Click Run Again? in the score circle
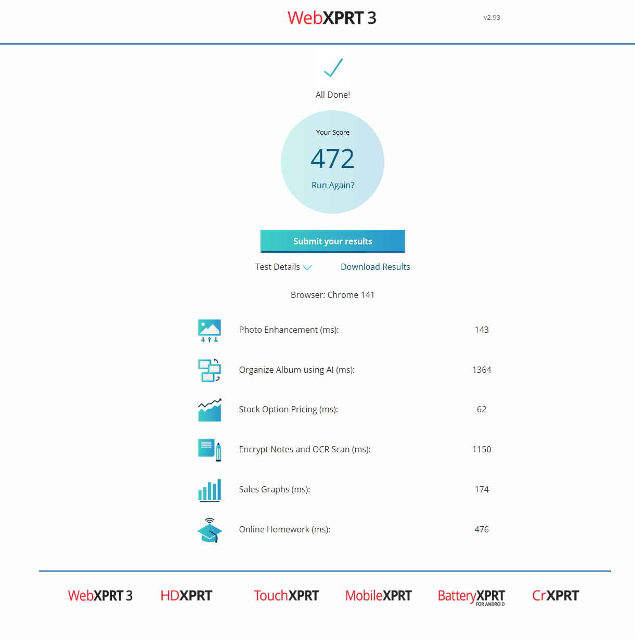 pyautogui.click(x=333, y=185)
